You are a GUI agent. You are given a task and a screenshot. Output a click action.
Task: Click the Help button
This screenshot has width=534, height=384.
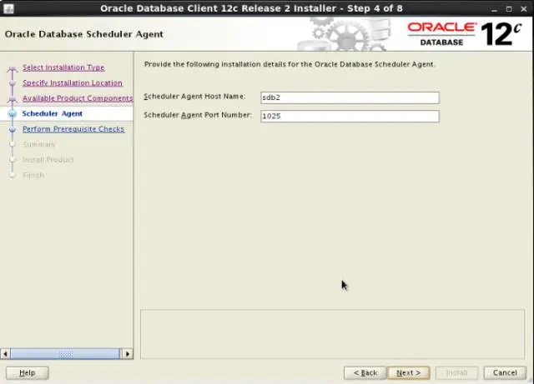click(28, 373)
